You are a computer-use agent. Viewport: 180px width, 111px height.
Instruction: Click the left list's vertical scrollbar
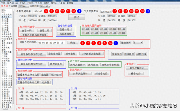pos(13,58)
